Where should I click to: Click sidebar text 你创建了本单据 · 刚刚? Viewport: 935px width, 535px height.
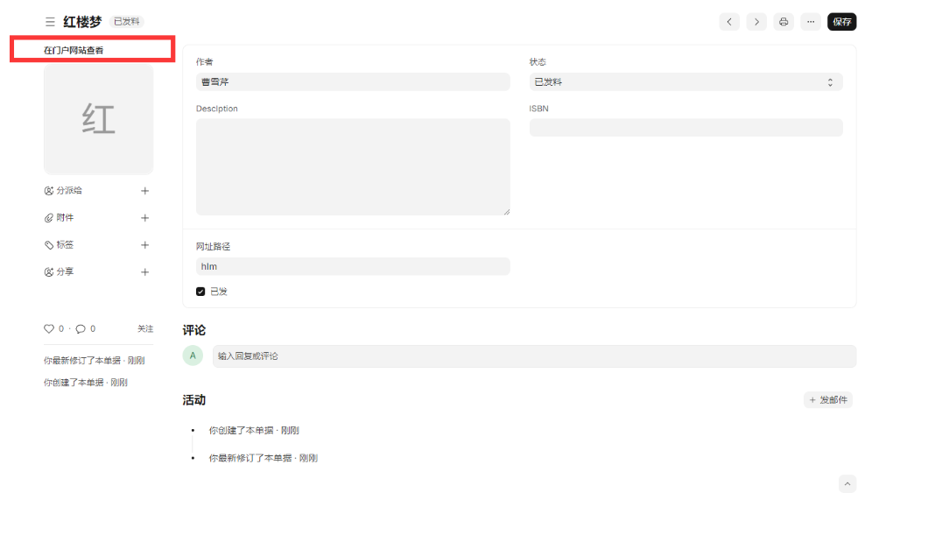[x=85, y=383]
